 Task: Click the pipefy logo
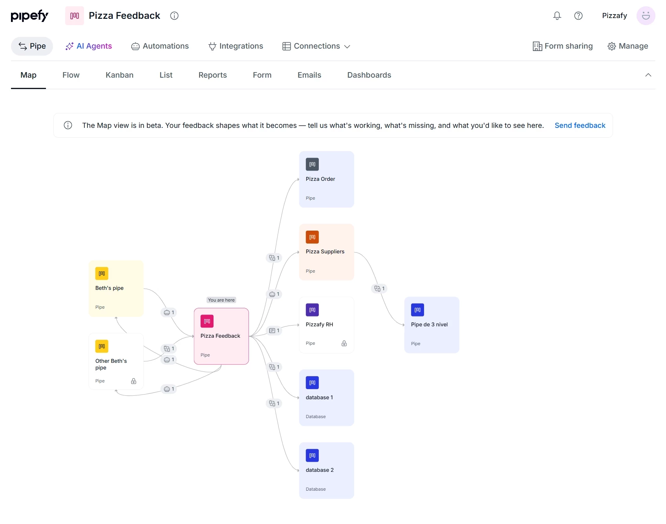coord(29,16)
